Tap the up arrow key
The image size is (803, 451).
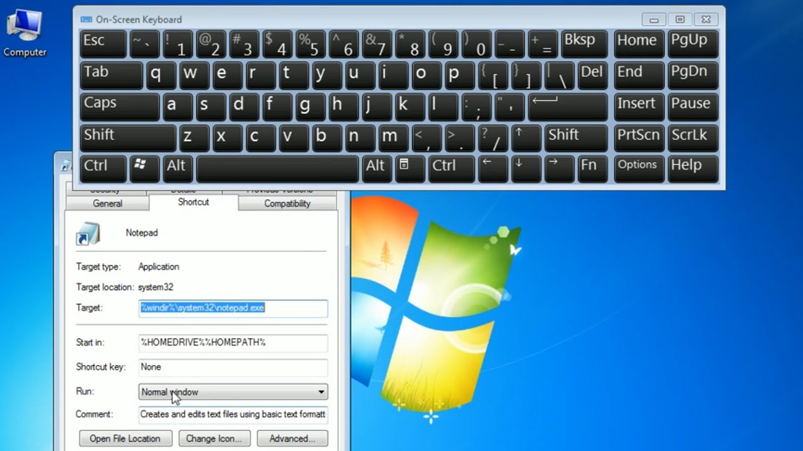pyautogui.click(x=526, y=138)
